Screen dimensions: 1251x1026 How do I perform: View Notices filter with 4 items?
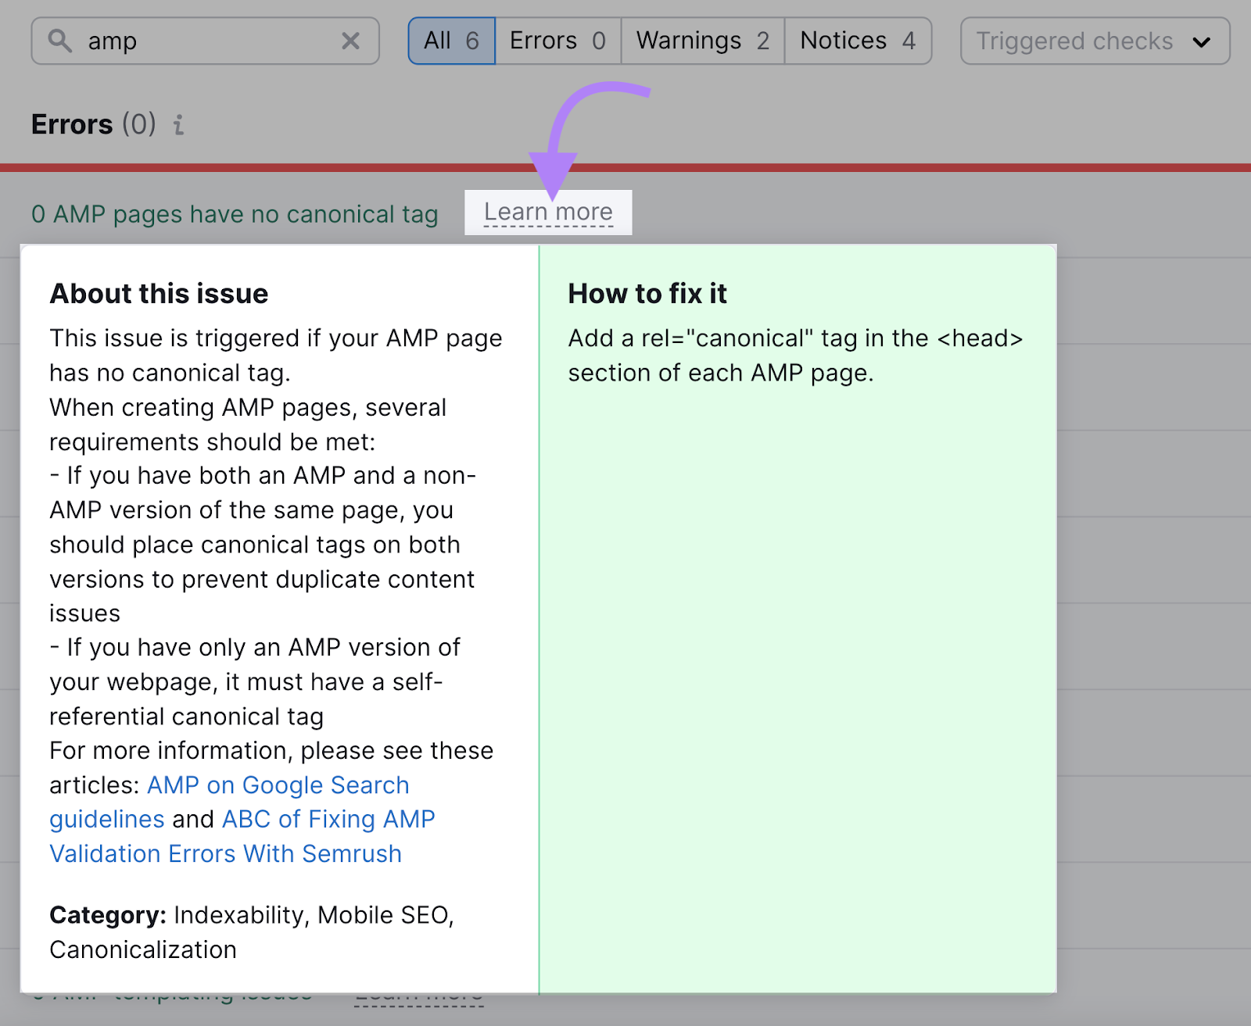click(857, 41)
